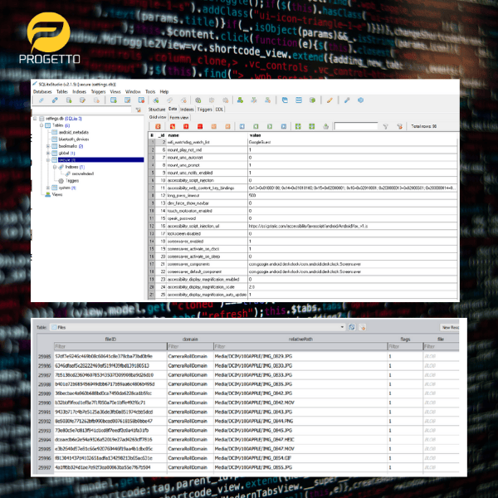This screenshot has width=498, height=498.
Task: Switch to the Structure tab
Action: [x=157, y=109]
